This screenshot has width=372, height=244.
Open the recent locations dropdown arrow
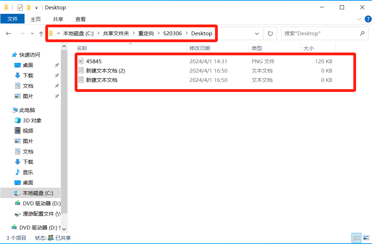(x=32, y=34)
